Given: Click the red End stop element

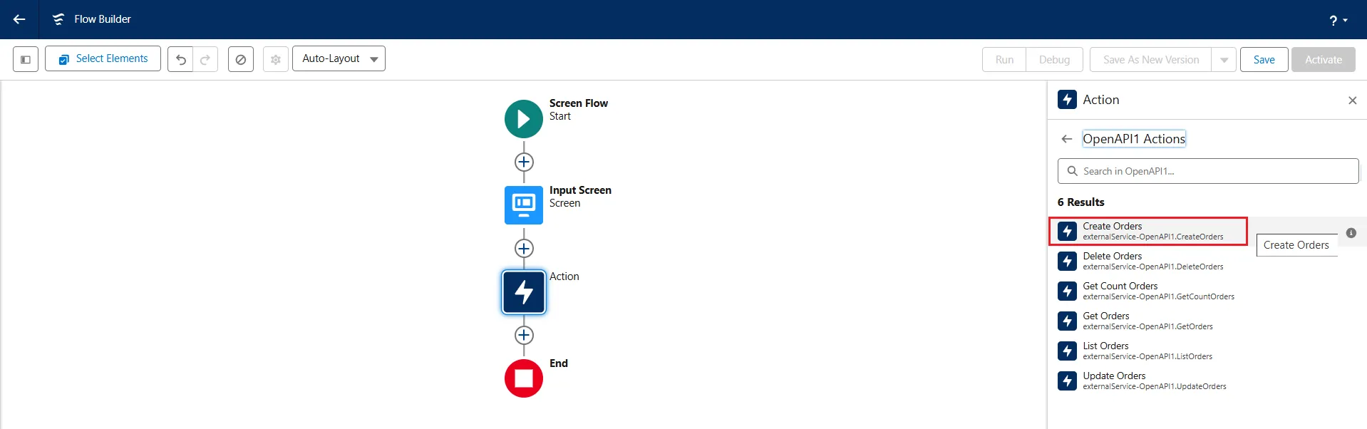Looking at the screenshot, I should pyautogui.click(x=524, y=378).
